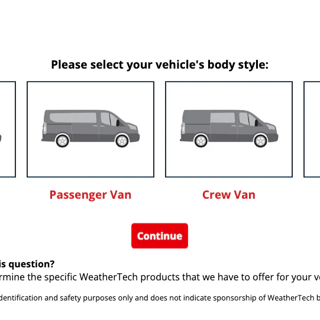
Task: Click the Crew Van vehicle illustration
Action: click(229, 128)
